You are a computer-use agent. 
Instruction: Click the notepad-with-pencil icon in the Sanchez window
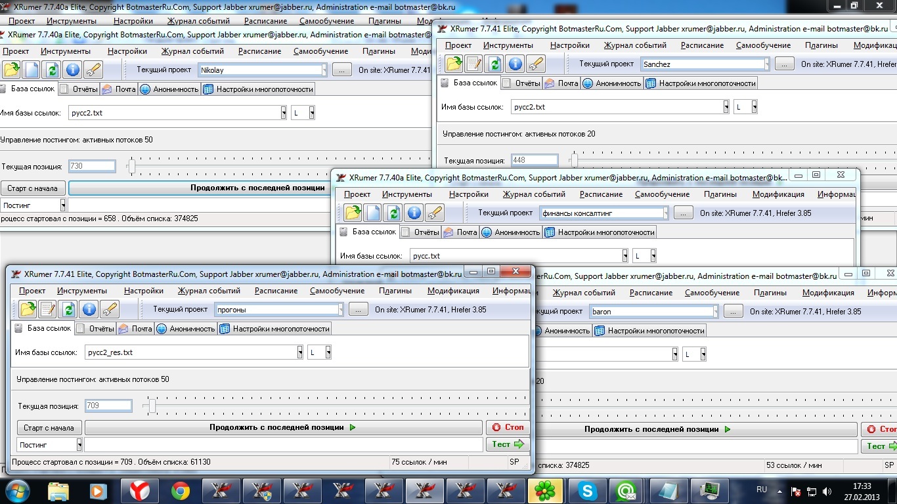point(474,64)
